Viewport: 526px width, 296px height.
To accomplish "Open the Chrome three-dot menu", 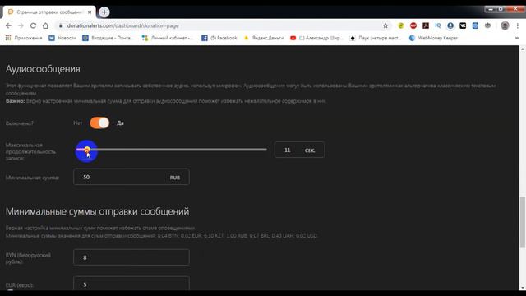I will click(x=518, y=25).
